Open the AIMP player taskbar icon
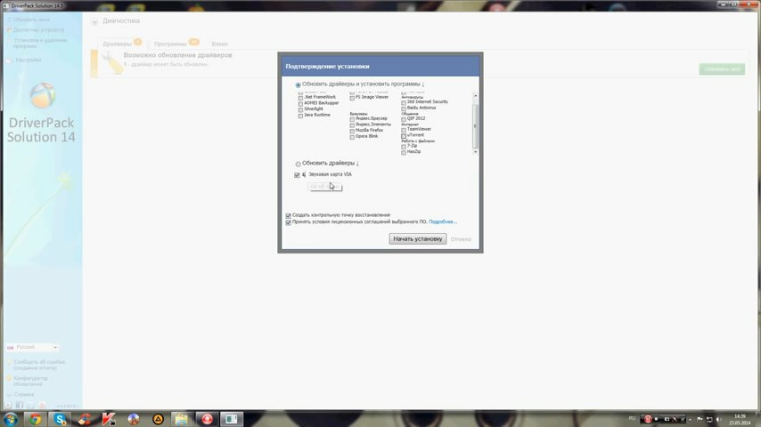 click(x=158, y=419)
